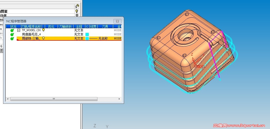Select the TP_MODEL (3X toolpath row
This screenshot has height=129, width=270.
[x=31, y=30]
